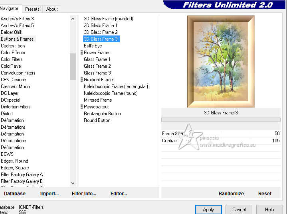The image size is (287, 214).
Task: Choose Flower Frame filter
Action: (x=97, y=53)
